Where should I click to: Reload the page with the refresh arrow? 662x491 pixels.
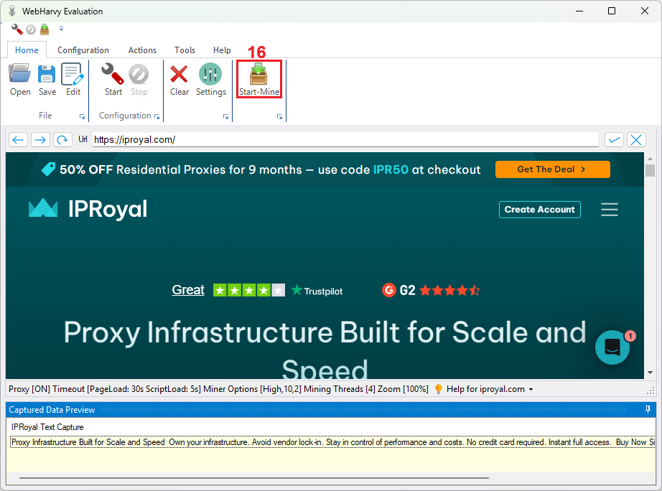[x=63, y=140]
